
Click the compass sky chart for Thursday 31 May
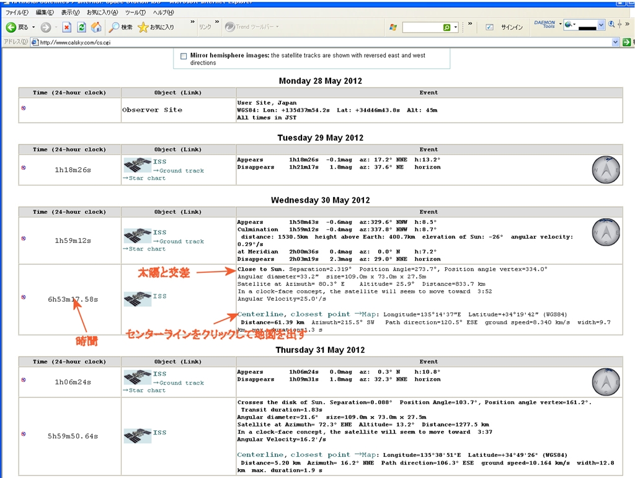(x=606, y=382)
